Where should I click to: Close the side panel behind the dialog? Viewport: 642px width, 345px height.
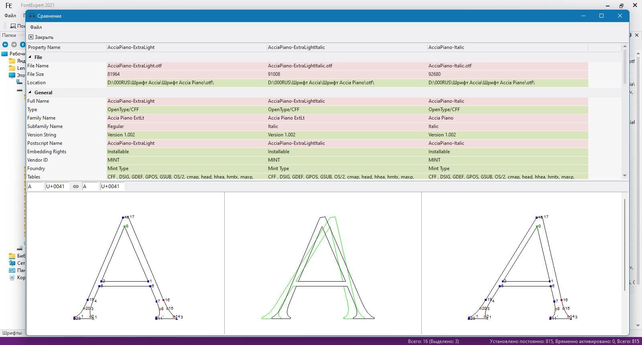pos(637,35)
